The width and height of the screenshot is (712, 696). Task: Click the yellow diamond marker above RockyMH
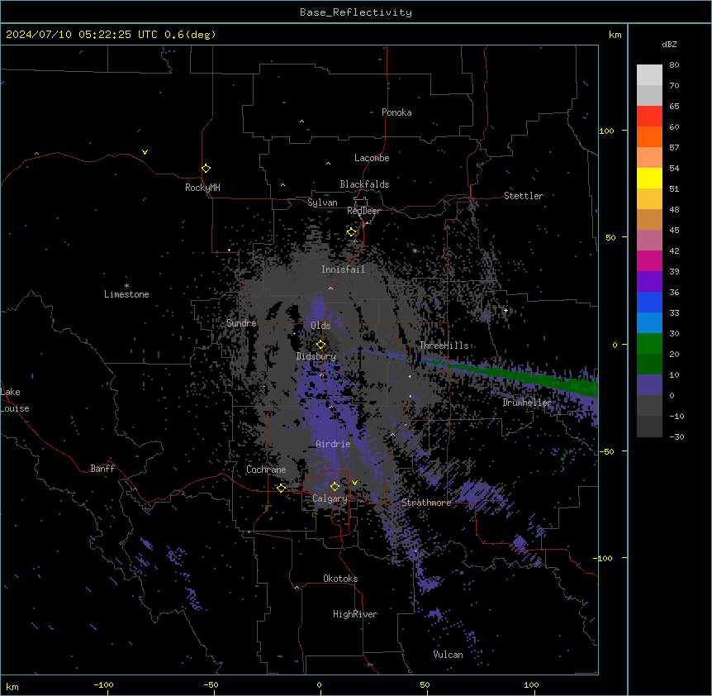[x=206, y=169]
